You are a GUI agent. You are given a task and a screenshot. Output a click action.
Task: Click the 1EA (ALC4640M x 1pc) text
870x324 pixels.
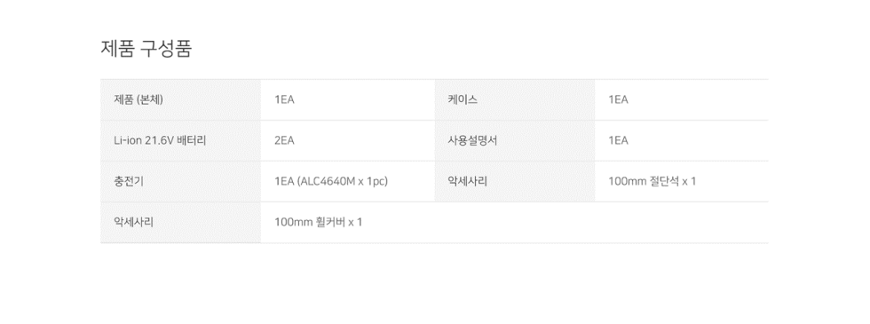(x=331, y=181)
